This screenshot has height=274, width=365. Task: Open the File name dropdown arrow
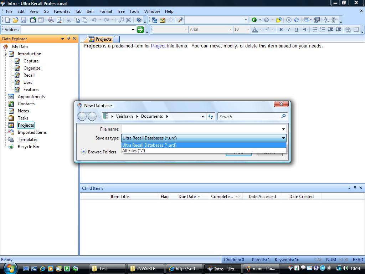pos(283,129)
